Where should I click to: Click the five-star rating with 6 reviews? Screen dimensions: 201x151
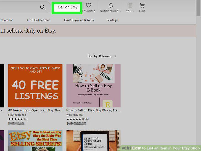(x=18, y=119)
